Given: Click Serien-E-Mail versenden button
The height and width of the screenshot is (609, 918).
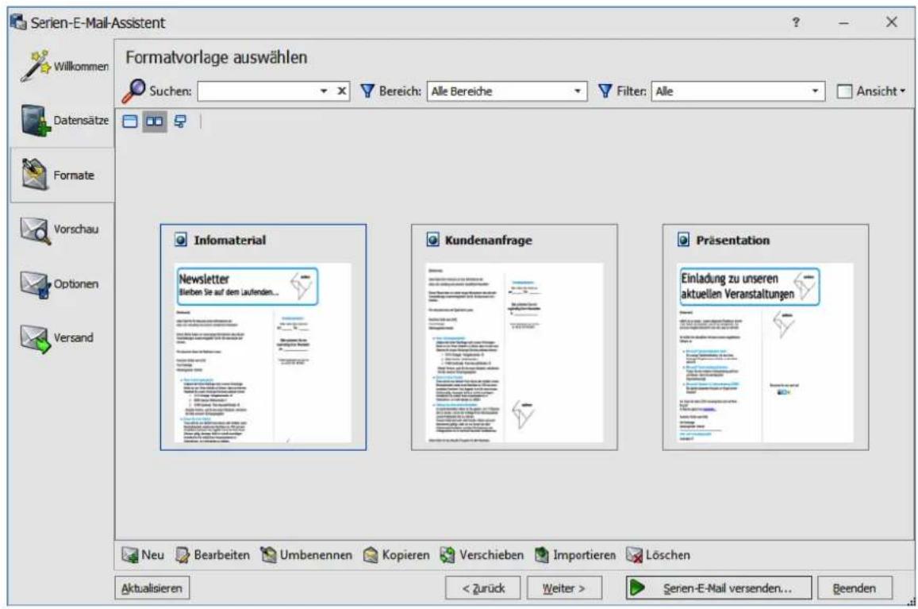Looking at the screenshot, I should [x=718, y=588].
